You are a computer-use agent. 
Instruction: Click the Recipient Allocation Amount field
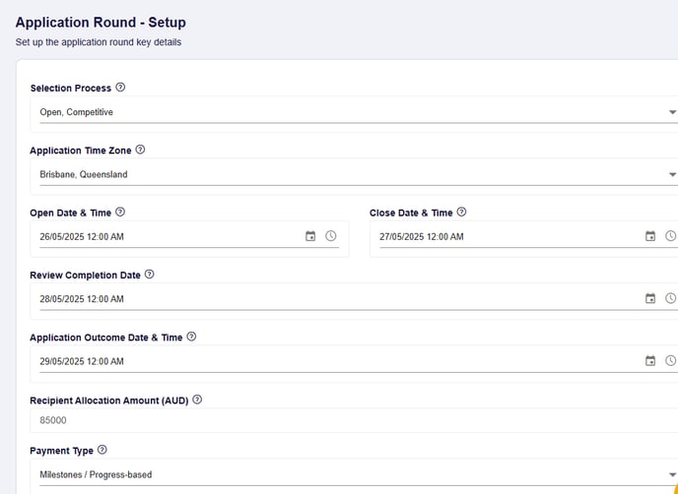coord(354,420)
